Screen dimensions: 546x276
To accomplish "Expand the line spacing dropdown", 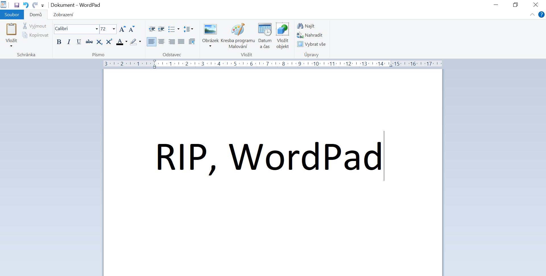I will click(x=192, y=29).
